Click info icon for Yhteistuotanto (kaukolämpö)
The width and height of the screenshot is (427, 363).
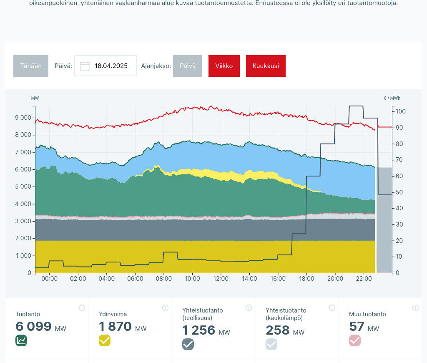pyautogui.click(x=332, y=308)
